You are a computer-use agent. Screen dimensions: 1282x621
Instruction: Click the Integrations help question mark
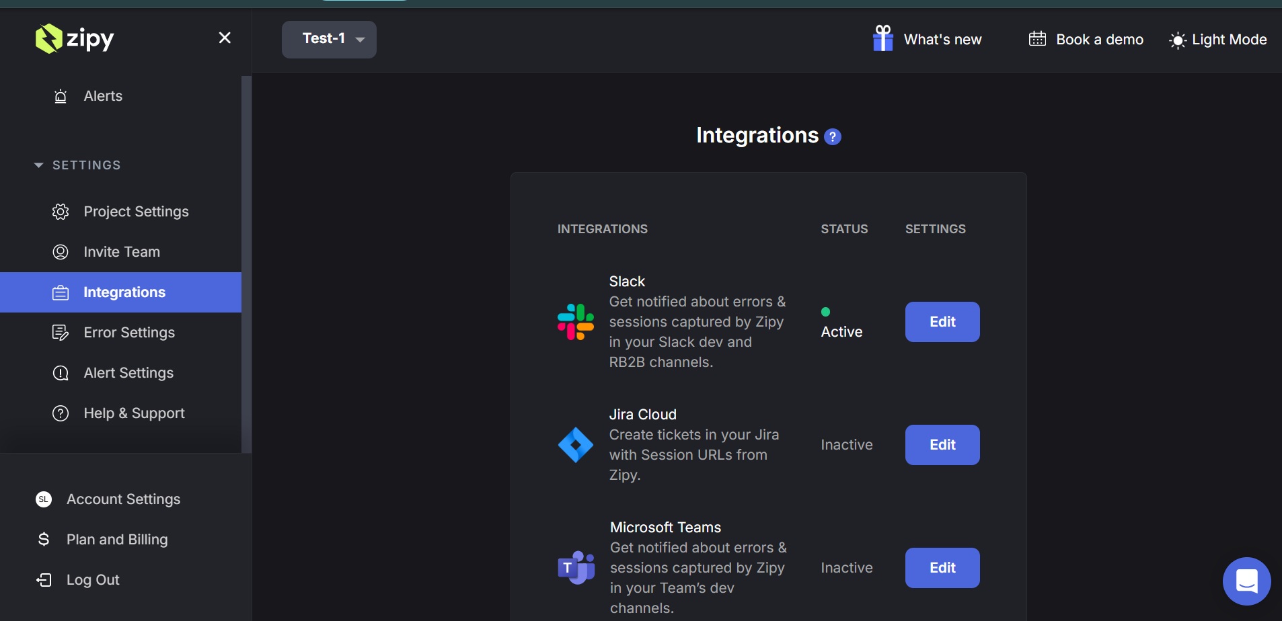833,137
